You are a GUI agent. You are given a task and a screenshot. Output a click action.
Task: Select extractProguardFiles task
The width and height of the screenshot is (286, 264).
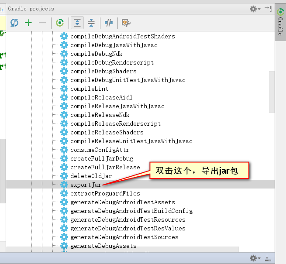105,193
